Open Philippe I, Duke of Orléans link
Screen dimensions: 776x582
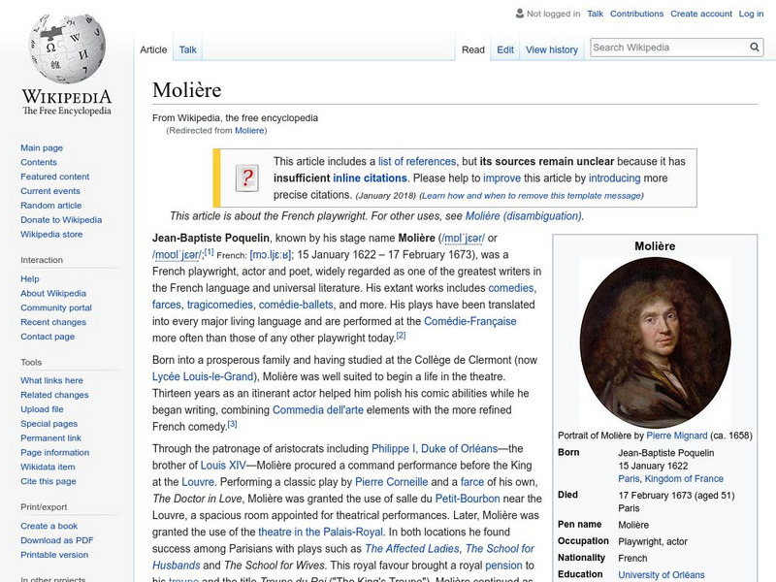pos(435,448)
